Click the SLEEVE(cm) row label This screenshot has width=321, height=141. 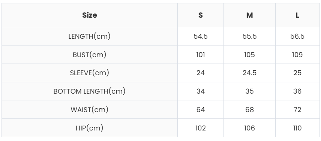point(90,73)
